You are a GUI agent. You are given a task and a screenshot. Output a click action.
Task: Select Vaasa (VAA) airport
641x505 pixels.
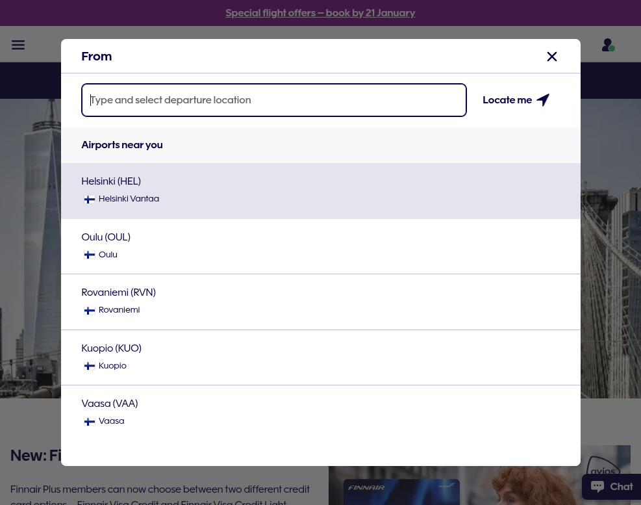point(321,413)
